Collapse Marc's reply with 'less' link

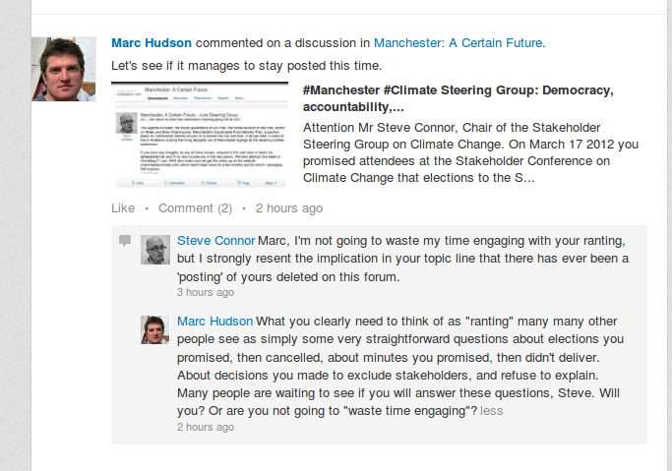(492, 410)
